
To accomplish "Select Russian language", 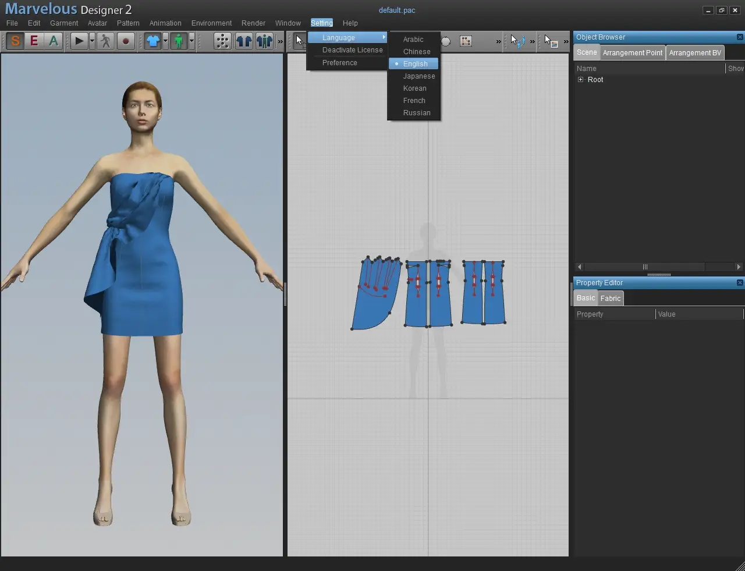I will (414, 113).
